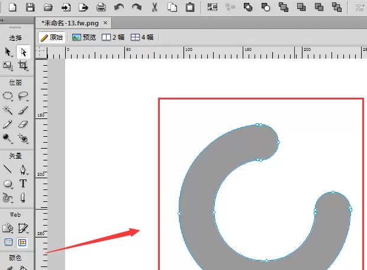The height and width of the screenshot is (270, 367).
Task: Select the Pointer tool
Action: point(8,52)
